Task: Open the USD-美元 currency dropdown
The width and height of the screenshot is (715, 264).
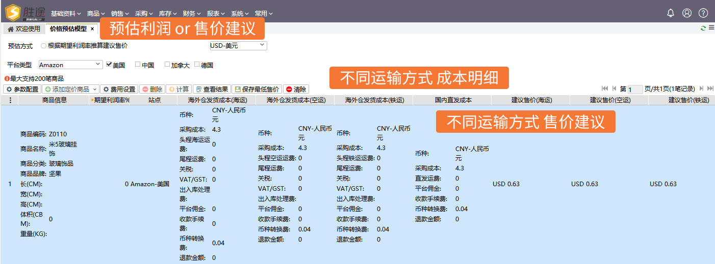Action: click(238, 46)
